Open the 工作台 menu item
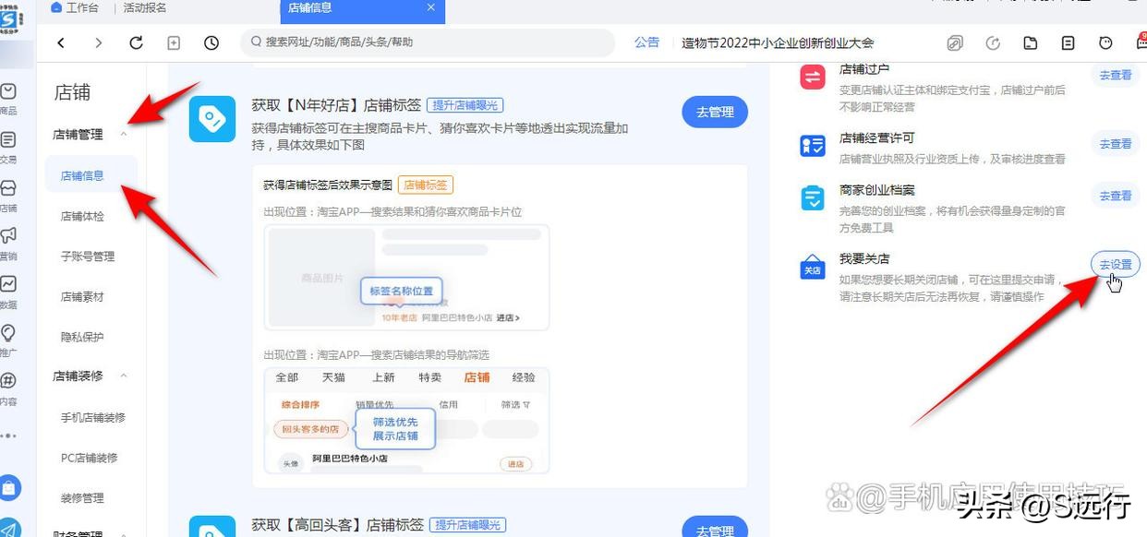This screenshot has height=537, width=1147. [74, 8]
